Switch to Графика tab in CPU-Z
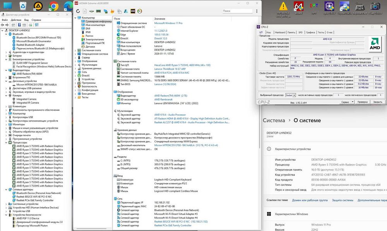The height and width of the screenshot is (231, 387). (x=310, y=32)
